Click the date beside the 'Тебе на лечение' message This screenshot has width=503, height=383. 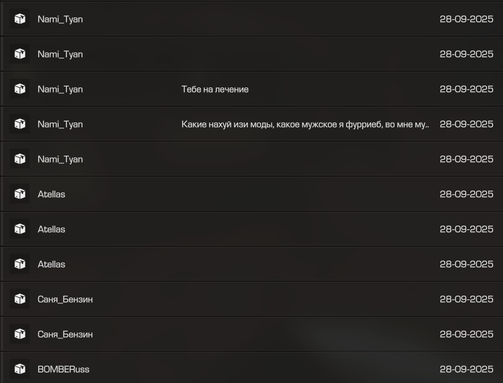tap(466, 89)
